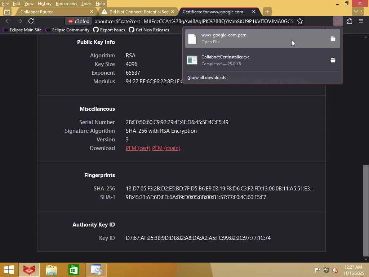Show CollabnetCertInstaller.exe in folder
The height and width of the screenshot is (277, 369).
click(333, 61)
